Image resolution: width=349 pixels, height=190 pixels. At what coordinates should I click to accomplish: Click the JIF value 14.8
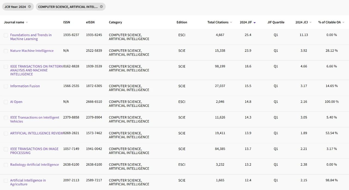248,102
